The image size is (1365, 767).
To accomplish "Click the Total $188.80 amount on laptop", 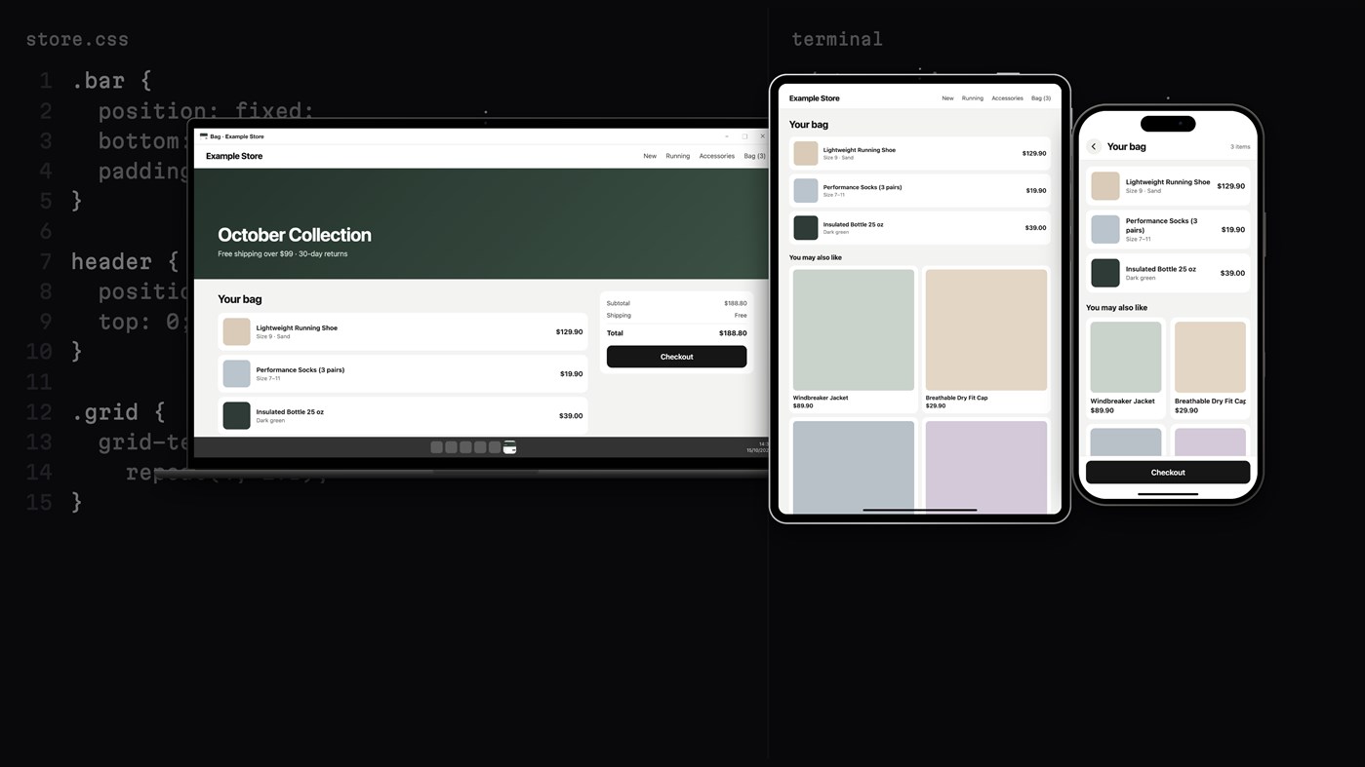I will pyautogui.click(x=733, y=333).
